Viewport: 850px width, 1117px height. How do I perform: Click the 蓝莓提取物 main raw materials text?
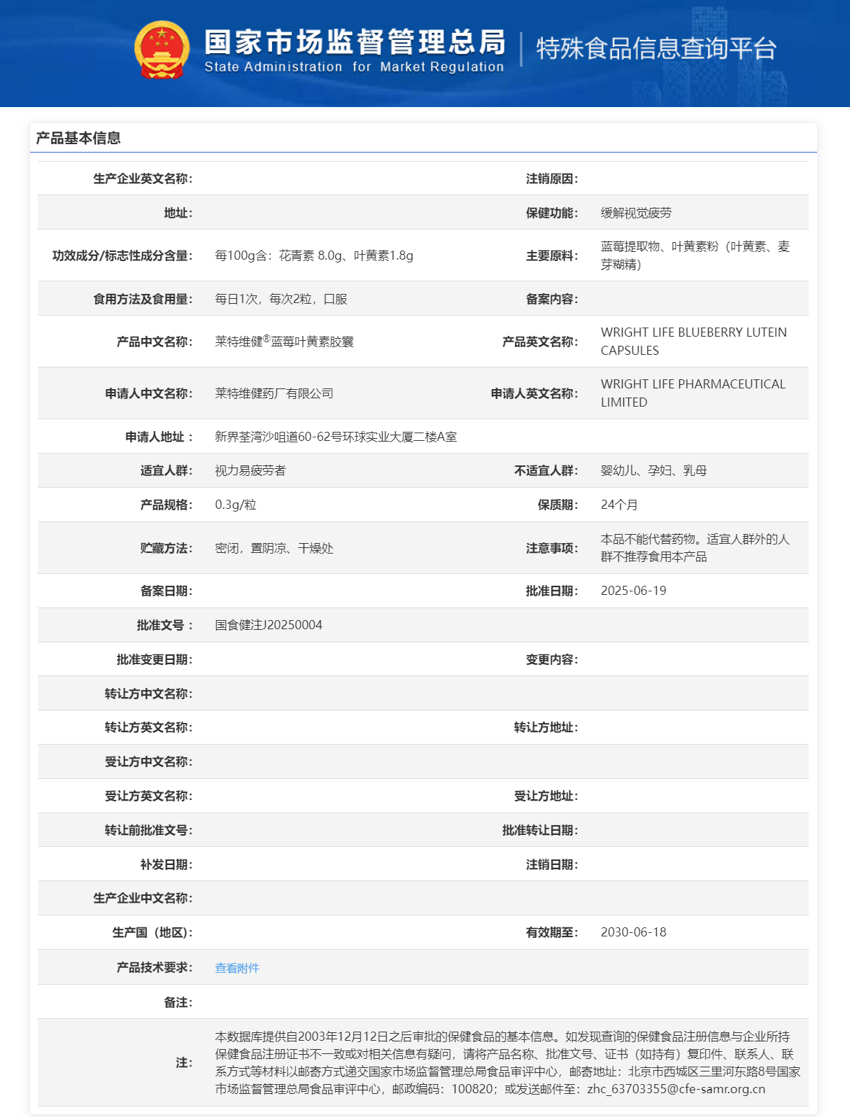point(695,255)
